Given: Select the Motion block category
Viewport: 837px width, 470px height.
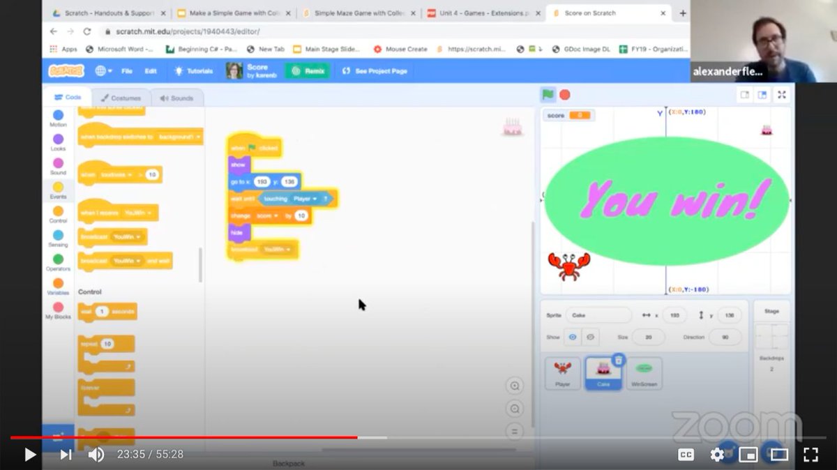Looking at the screenshot, I should [x=58, y=119].
